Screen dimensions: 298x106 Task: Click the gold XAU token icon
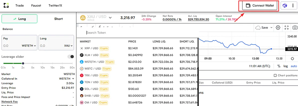83,18
